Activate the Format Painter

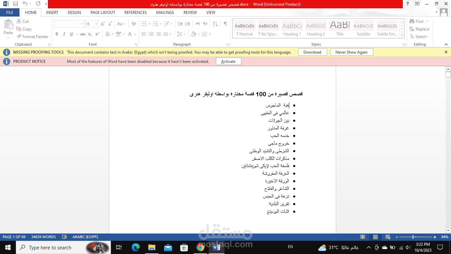click(x=32, y=37)
